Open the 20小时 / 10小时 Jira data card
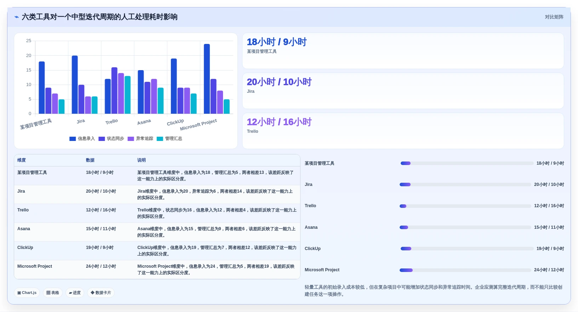Viewport: 578px width, 312px height. pyautogui.click(x=403, y=91)
